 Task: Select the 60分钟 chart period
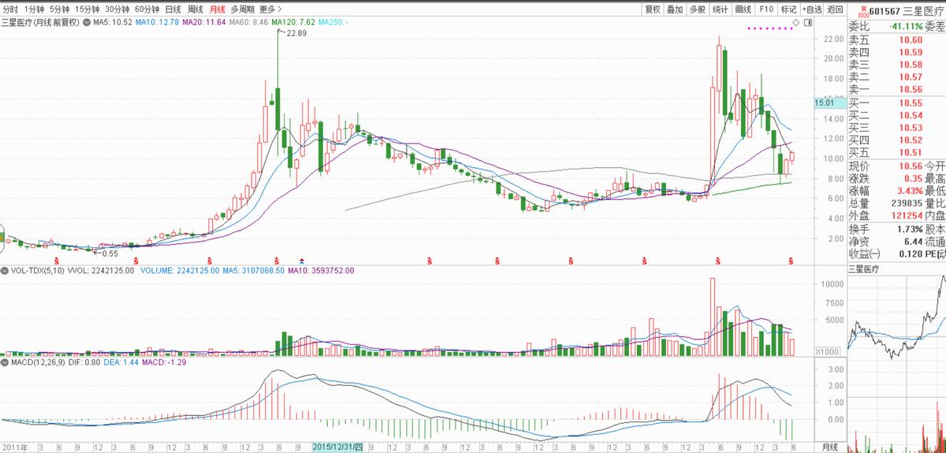[147, 9]
